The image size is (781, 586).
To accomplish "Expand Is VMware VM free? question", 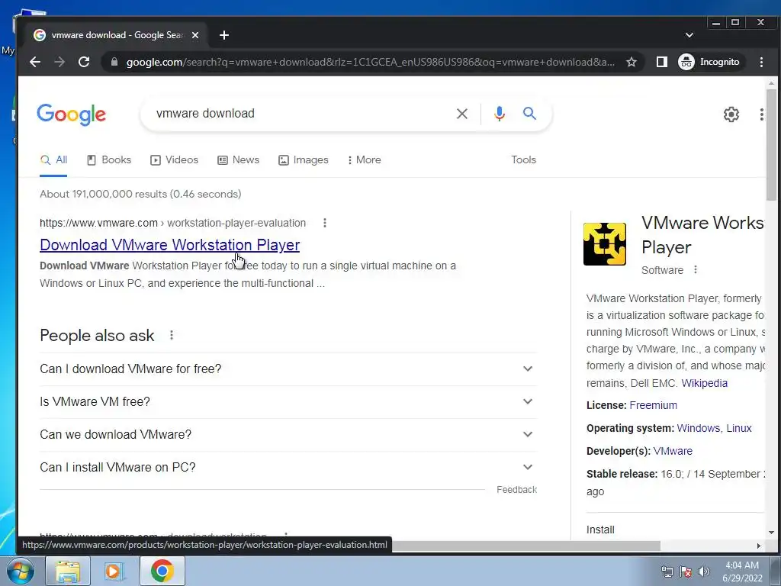I will pyautogui.click(x=288, y=401).
